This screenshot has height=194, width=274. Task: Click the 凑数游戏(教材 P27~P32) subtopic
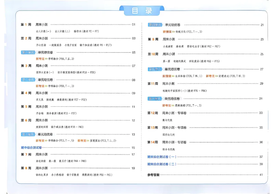72,100
